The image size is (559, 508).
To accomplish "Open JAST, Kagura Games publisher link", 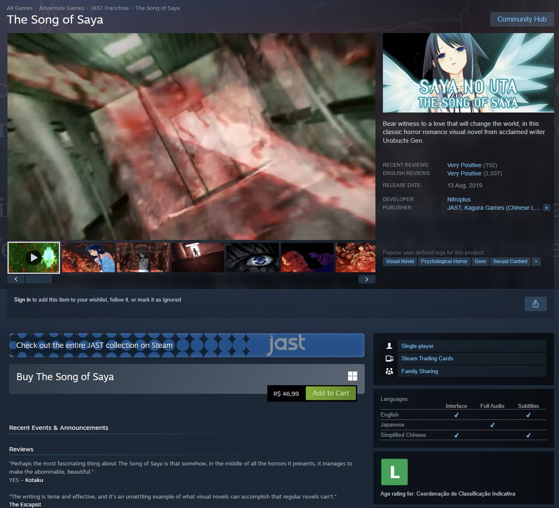I will coord(493,208).
